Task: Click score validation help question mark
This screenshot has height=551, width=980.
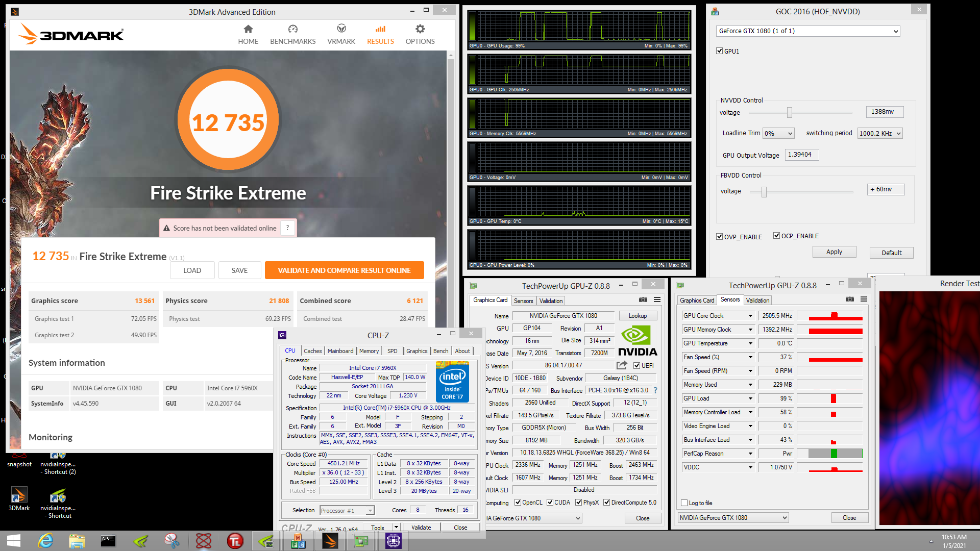Action: pos(287,228)
